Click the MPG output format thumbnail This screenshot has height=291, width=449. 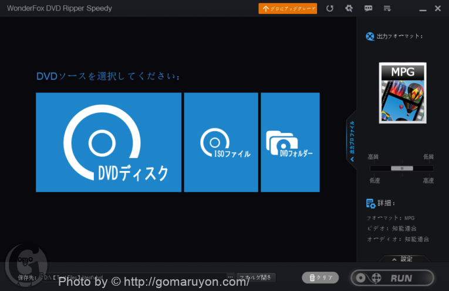403,93
